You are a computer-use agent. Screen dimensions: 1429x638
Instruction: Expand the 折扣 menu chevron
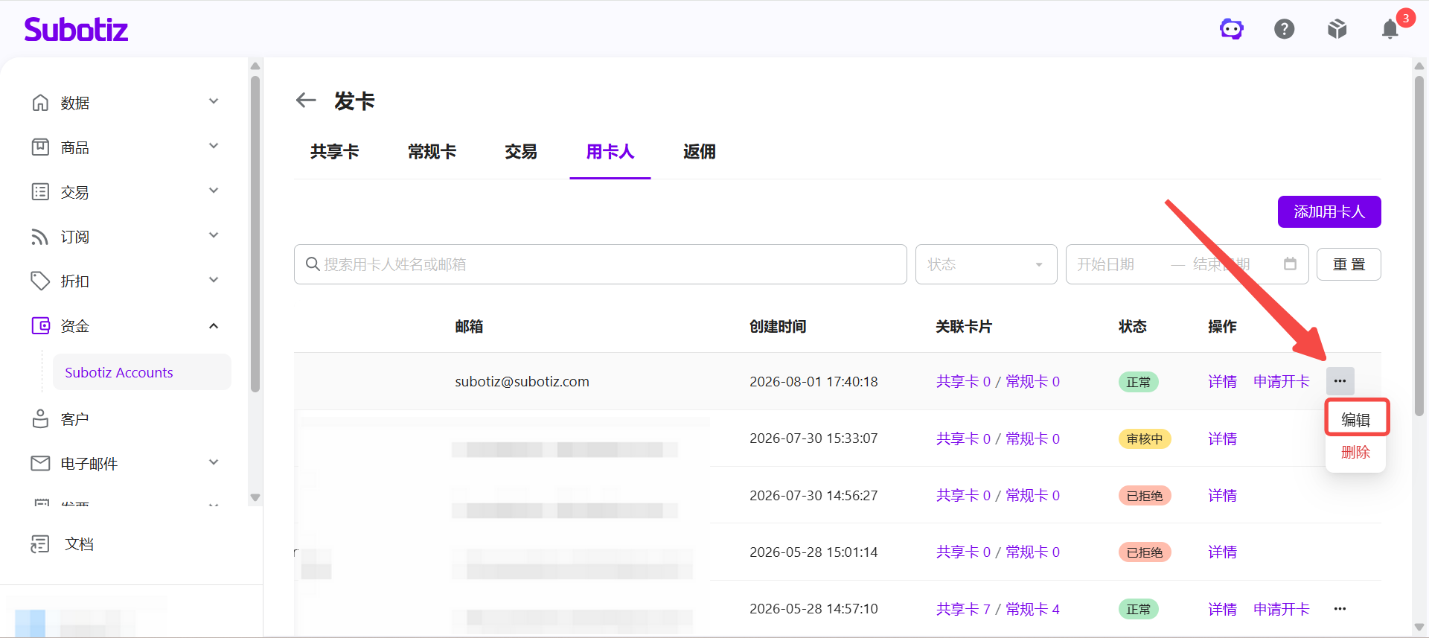(x=214, y=280)
